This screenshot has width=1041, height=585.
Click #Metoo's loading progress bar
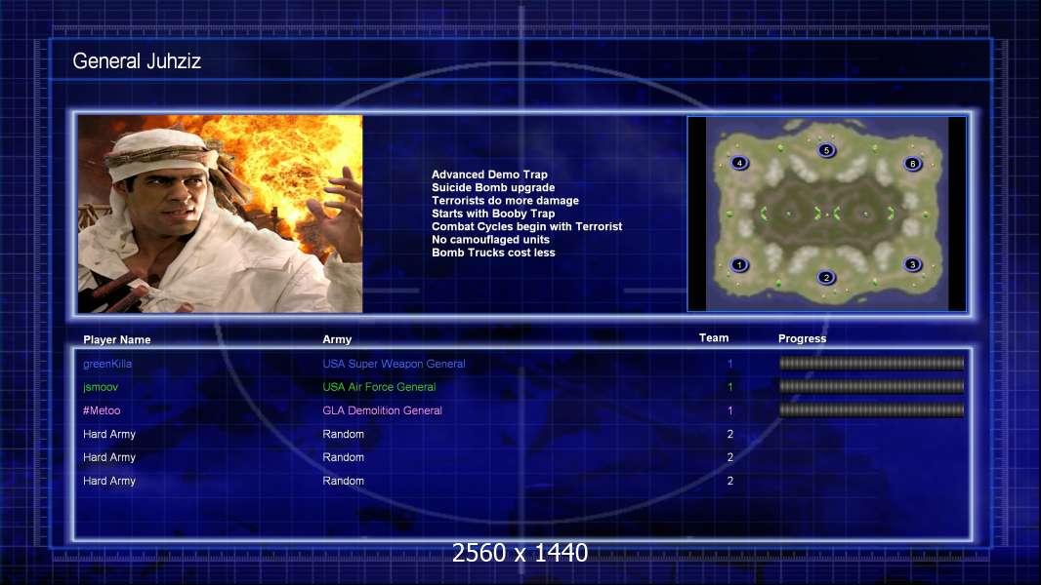click(871, 410)
